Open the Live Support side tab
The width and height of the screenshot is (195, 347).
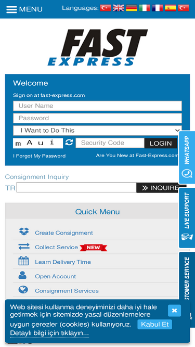coord(187,218)
